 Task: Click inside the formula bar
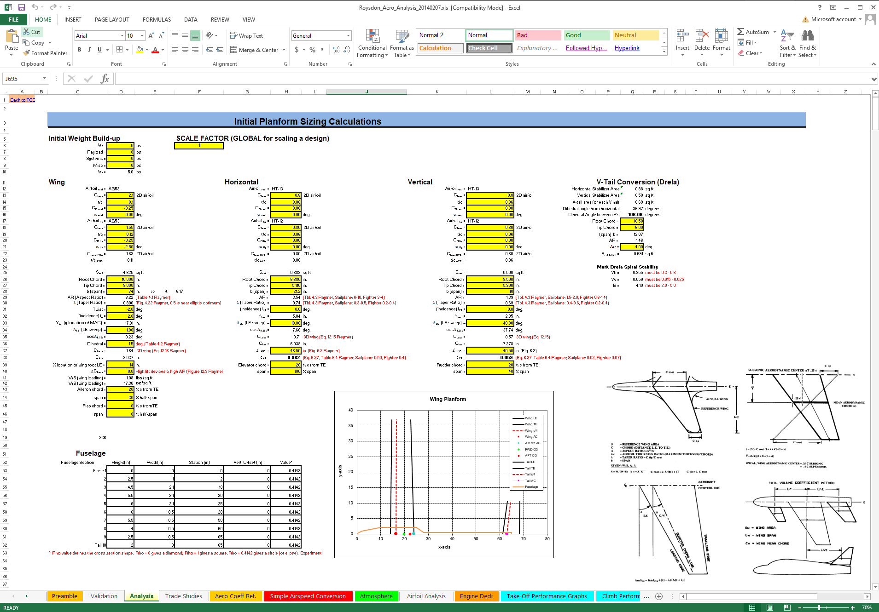[x=322, y=78]
